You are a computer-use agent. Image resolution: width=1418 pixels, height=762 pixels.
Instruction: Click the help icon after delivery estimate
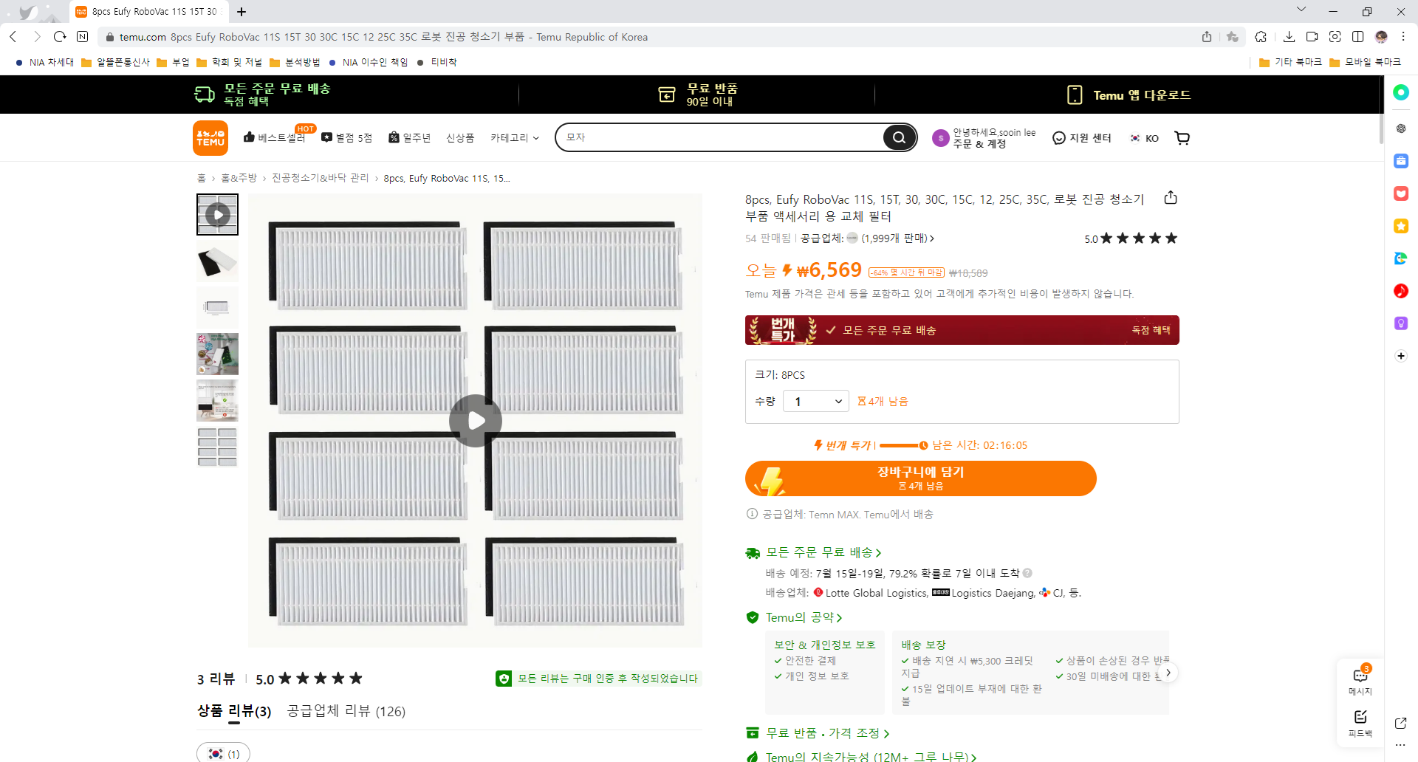1027,573
